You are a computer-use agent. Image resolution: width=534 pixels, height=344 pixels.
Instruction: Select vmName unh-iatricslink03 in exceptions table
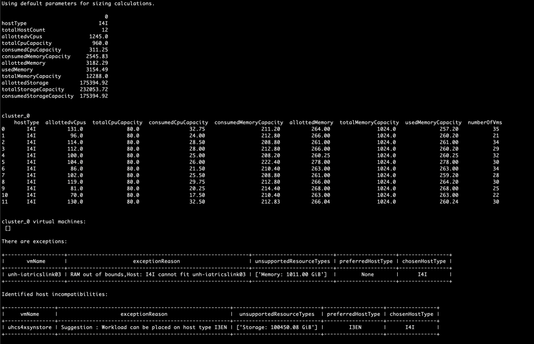point(34,273)
